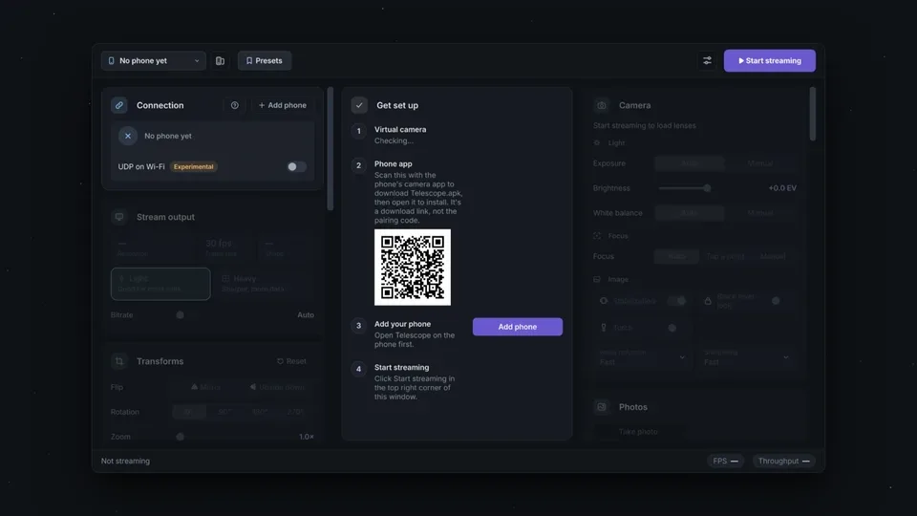Viewport: 917px width, 516px height.
Task: Select 0° rotation
Action: [x=189, y=412]
